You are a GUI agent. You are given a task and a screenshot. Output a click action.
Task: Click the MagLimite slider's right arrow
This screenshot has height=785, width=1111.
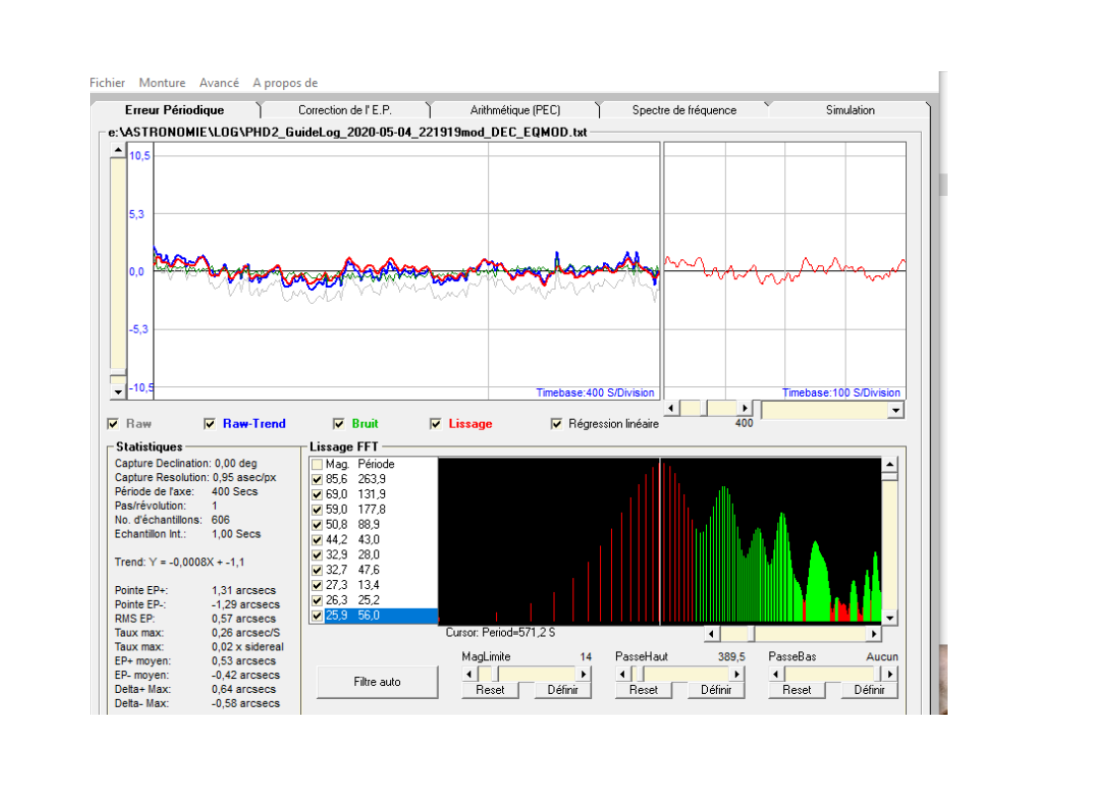pos(583,674)
